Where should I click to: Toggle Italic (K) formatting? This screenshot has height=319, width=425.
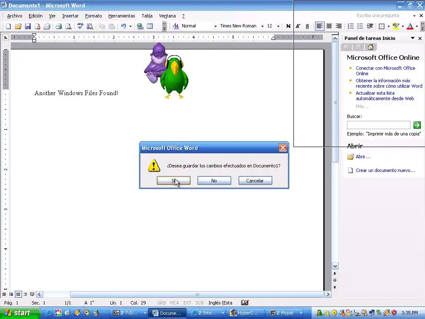coord(298,26)
